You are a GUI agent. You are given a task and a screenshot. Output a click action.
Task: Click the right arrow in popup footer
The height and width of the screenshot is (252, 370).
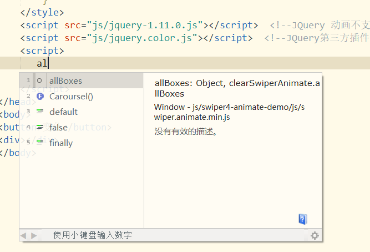[x=34, y=235]
